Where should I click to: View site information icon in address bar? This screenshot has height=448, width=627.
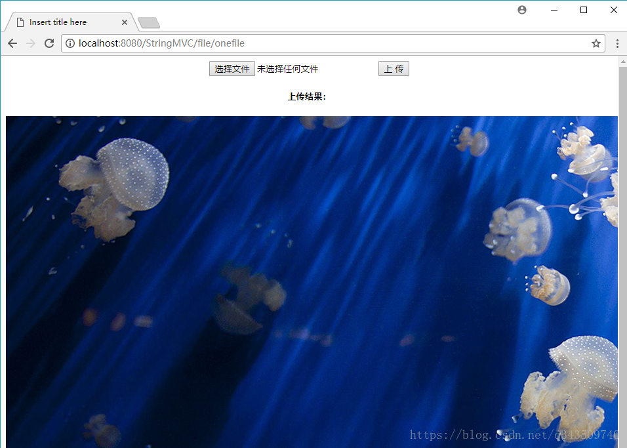coord(70,43)
